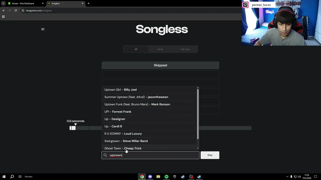Click the browser back arrow

tap(4, 10)
